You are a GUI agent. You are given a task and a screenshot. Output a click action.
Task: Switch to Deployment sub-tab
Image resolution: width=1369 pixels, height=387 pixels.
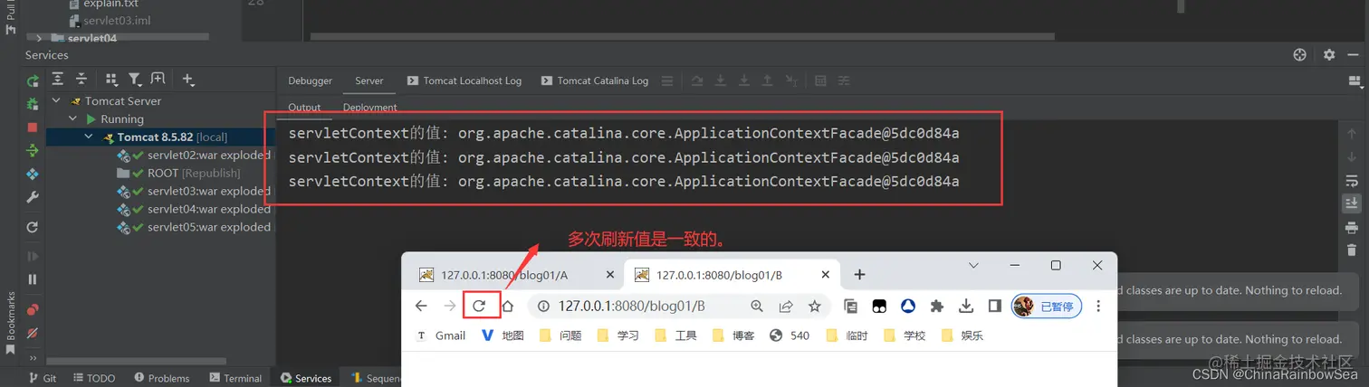click(370, 107)
